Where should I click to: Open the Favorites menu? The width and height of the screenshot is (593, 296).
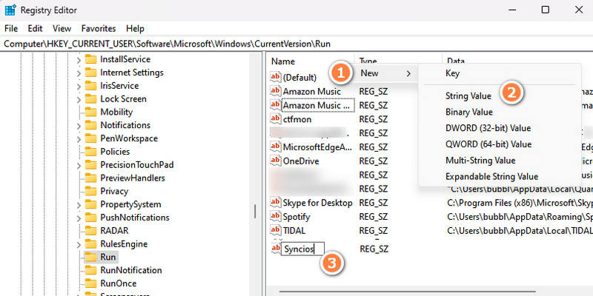click(x=99, y=28)
